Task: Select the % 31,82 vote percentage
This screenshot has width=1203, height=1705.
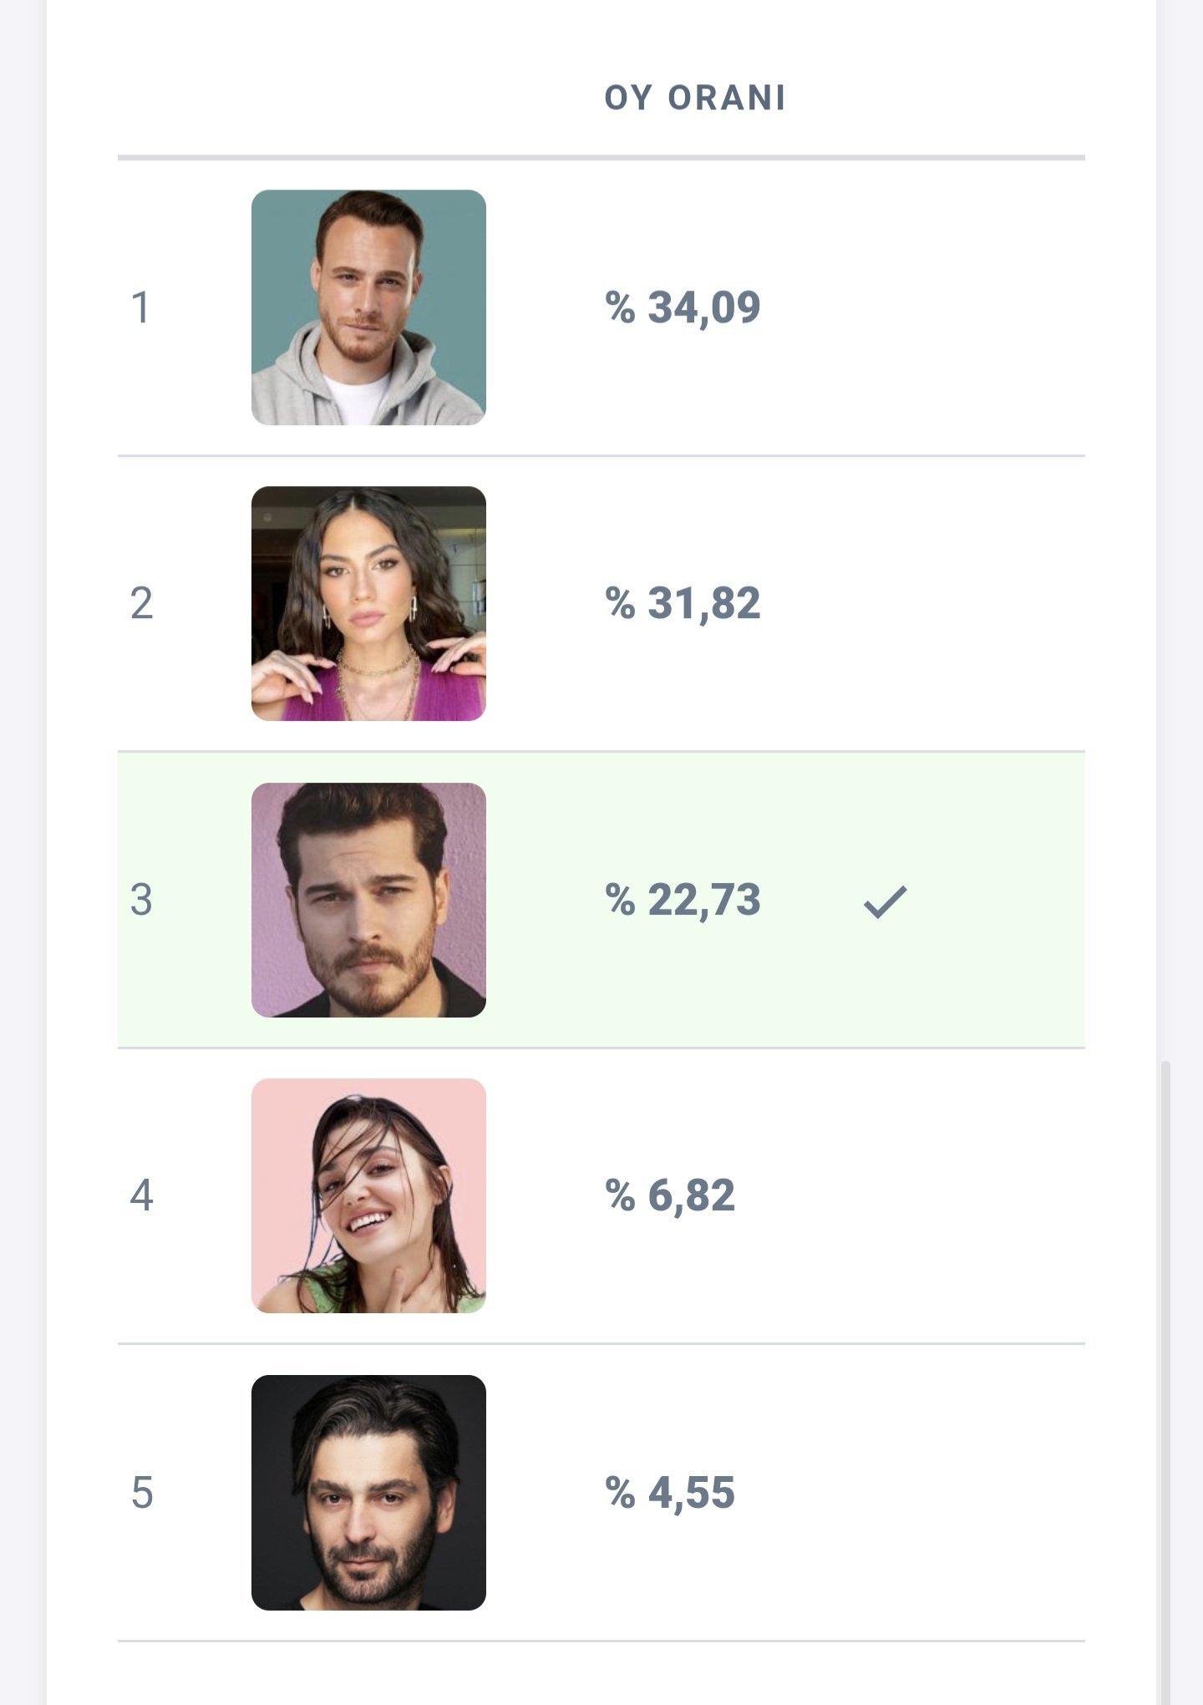Action: point(683,603)
